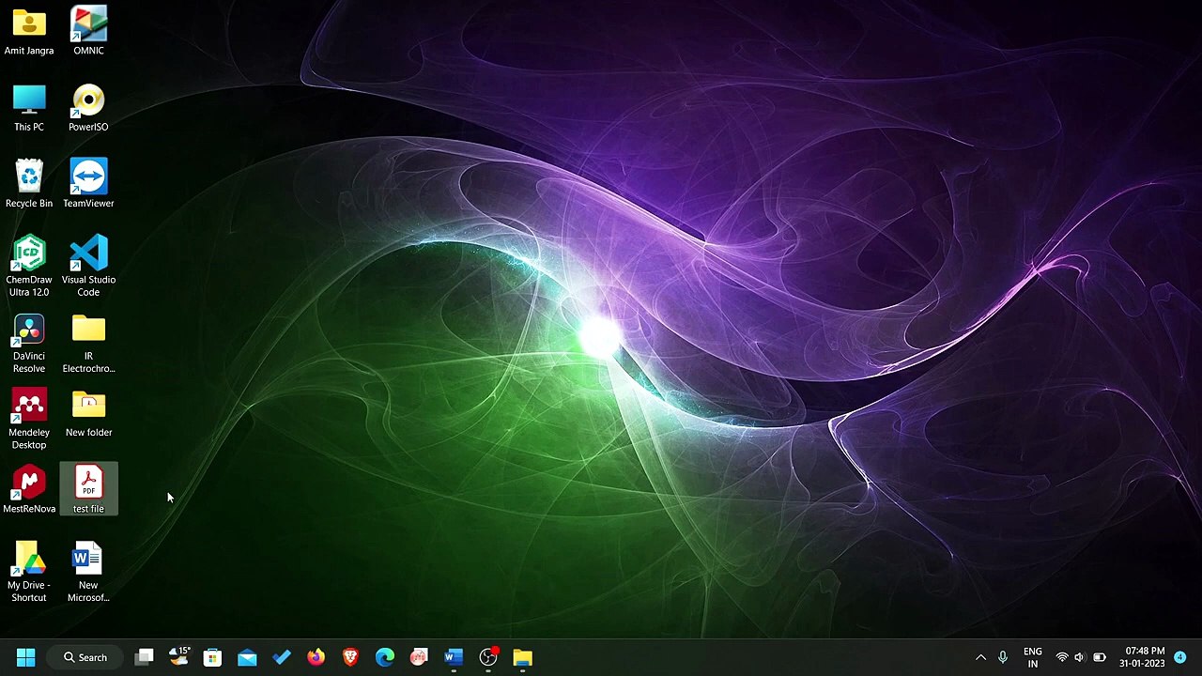1202x676 pixels.
Task: Launch Microsoft Edge from the taskbar
Action: pyautogui.click(x=385, y=657)
